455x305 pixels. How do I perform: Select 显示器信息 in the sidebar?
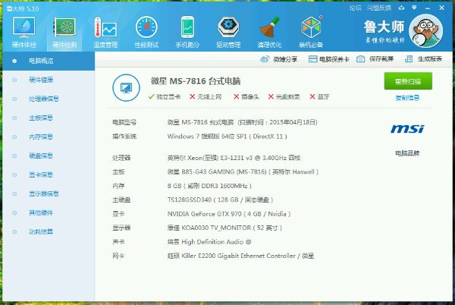click(49, 193)
